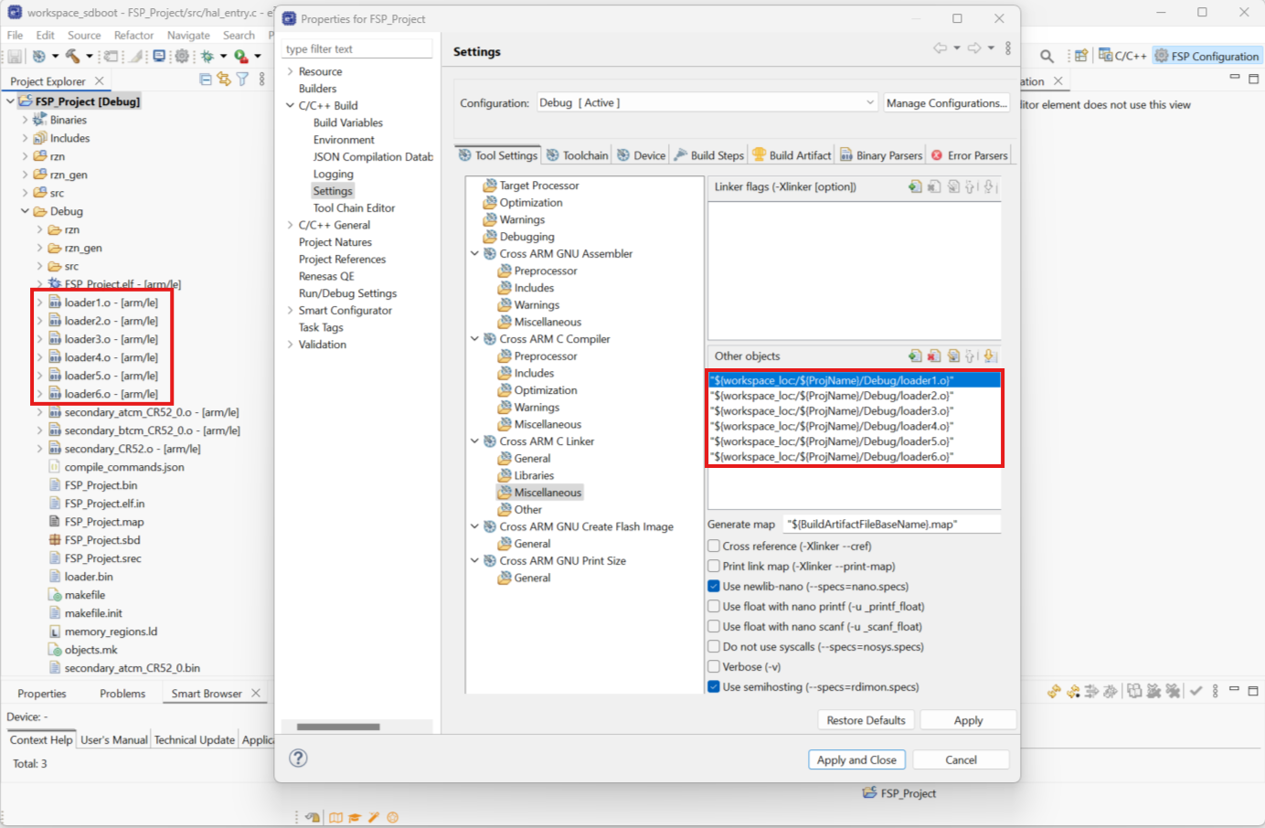
Task: Delete selected entry from Other objects list
Action: click(x=935, y=356)
